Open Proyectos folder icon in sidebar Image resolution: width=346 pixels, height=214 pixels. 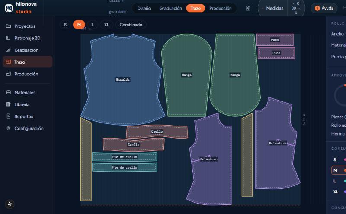[8, 26]
